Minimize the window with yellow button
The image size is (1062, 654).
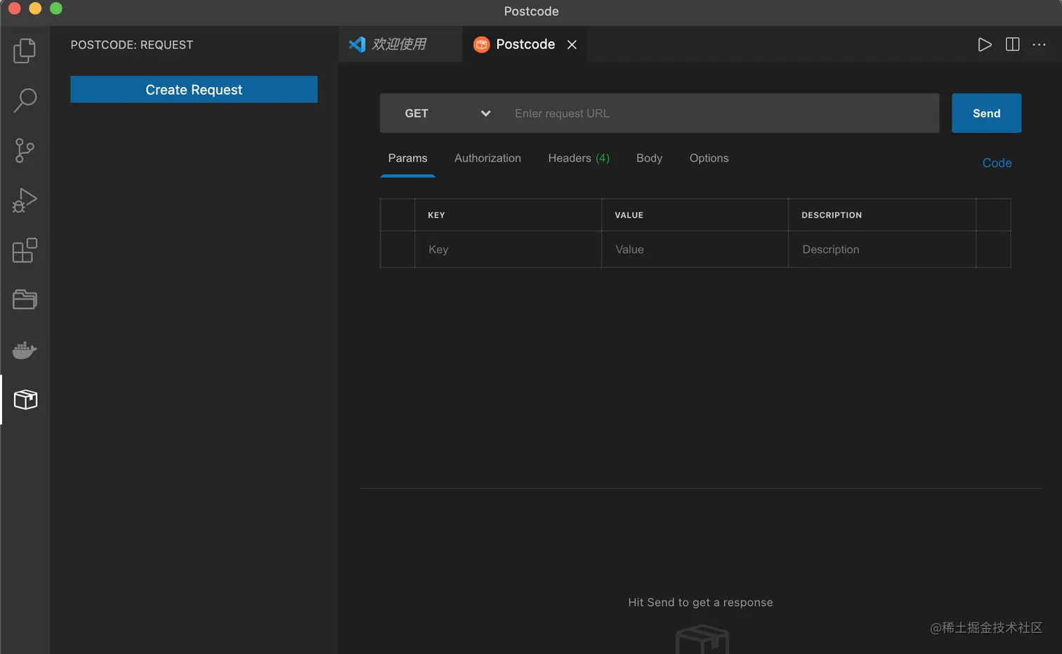click(x=35, y=8)
